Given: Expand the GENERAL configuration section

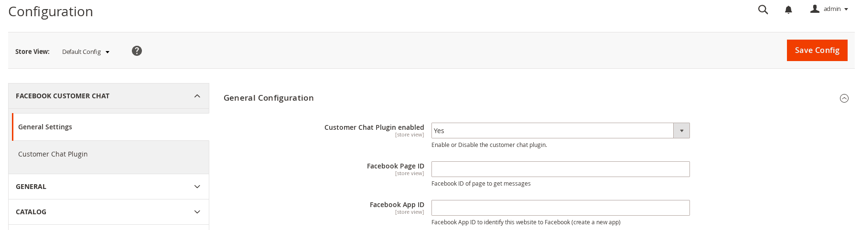Looking at the screenshot, I should pos(108,187).
